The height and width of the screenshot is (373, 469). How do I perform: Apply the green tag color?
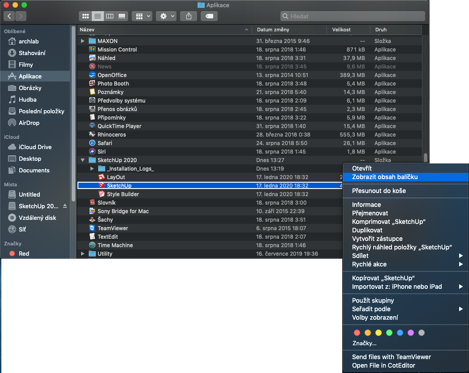tap(389, 333)
